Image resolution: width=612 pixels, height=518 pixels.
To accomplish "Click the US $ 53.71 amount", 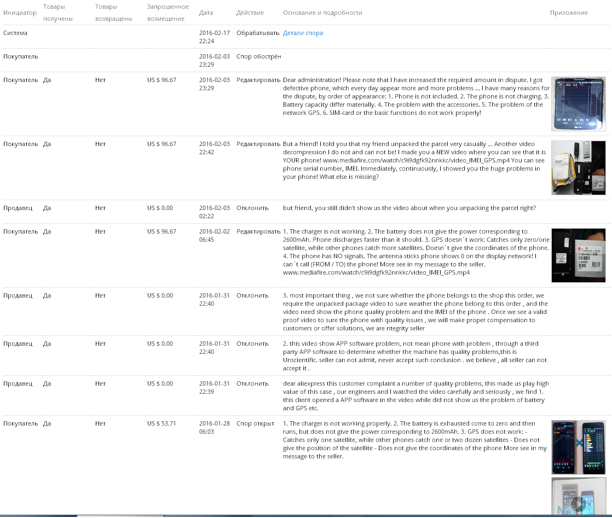I will coord(161,423).
